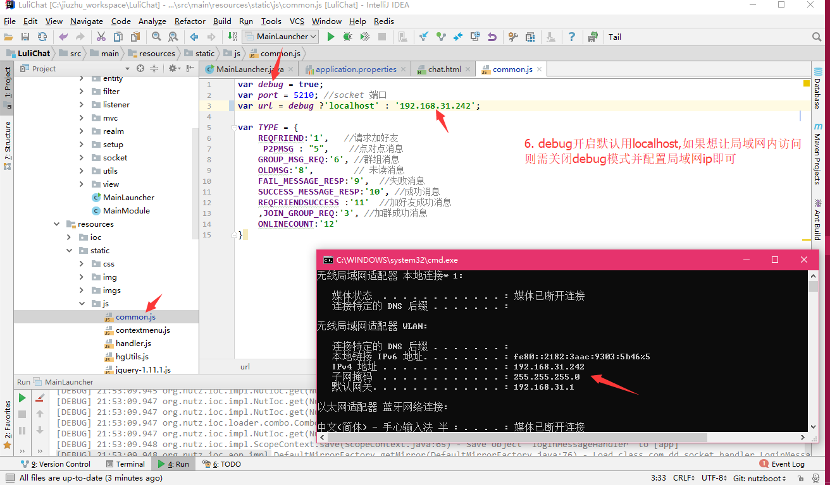Open Project Structure icon

click(x=530, y=37)
